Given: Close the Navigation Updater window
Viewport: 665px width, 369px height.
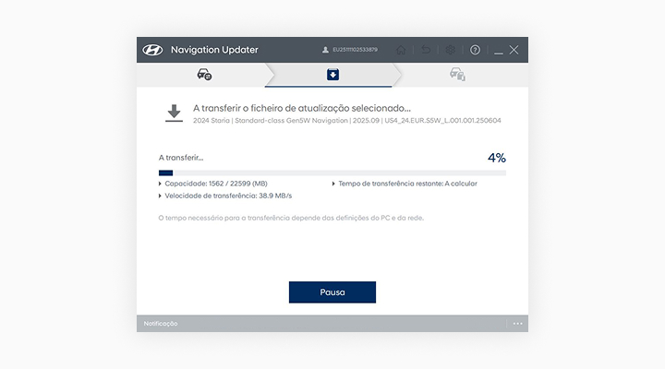Looking at the screenshot, I should tap(514, 50).
